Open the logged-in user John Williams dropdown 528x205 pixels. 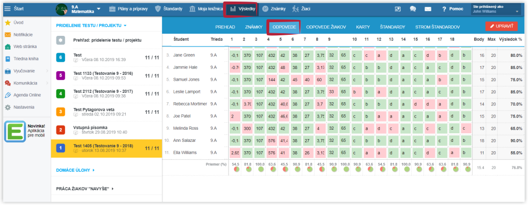pyautogui.click(x=496, y=9)
